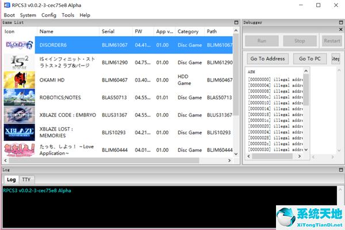The width and height of the screenshot is (345, 230).
Task: Sort game list by Name column
Action: (x=68, y=32)
